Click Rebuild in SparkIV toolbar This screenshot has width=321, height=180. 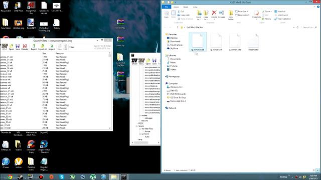coord(25,47)
